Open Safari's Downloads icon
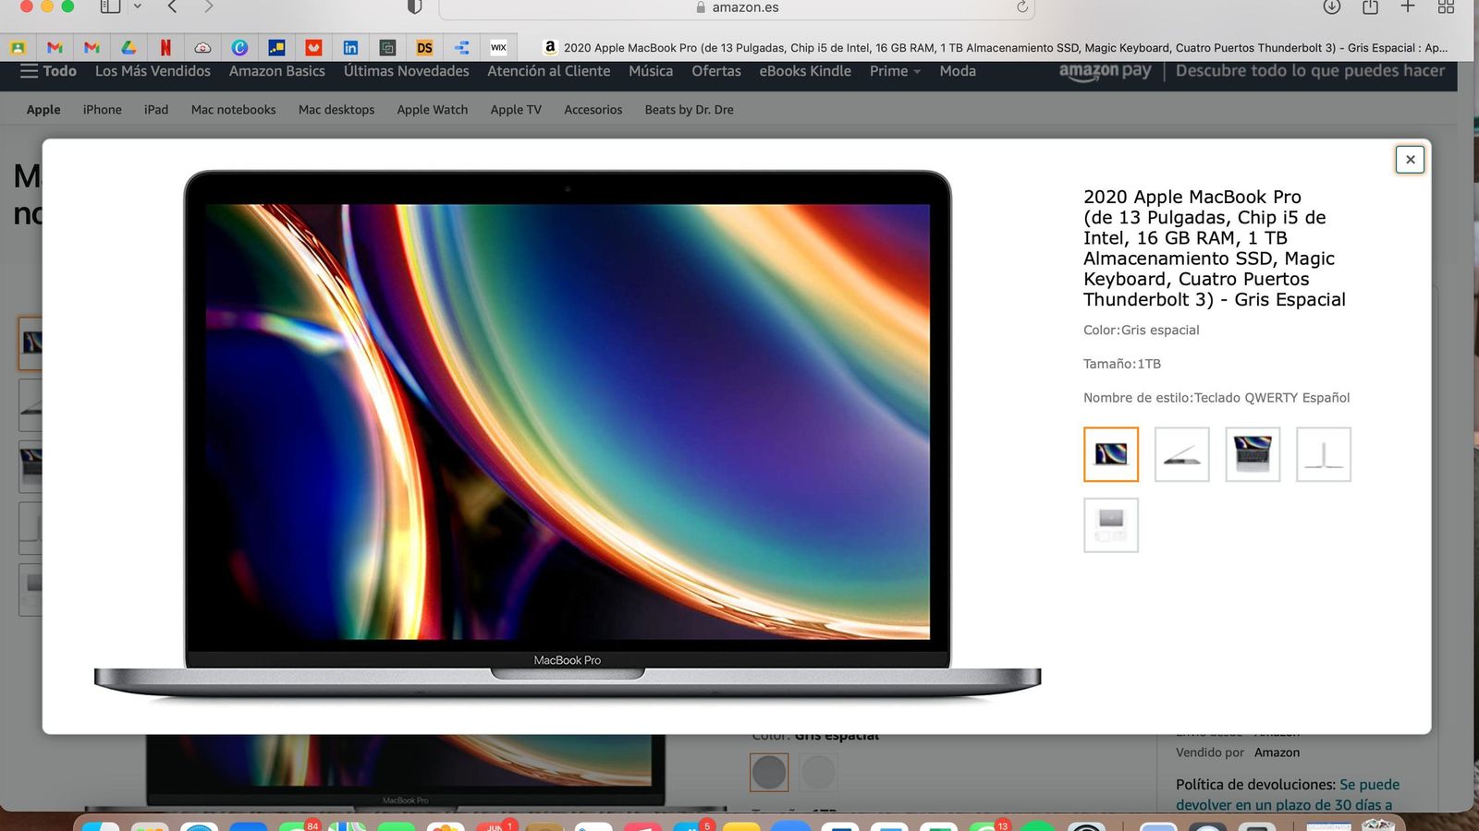The height and width of the screenshot is (831, 1479). (x=1331, y=7)
